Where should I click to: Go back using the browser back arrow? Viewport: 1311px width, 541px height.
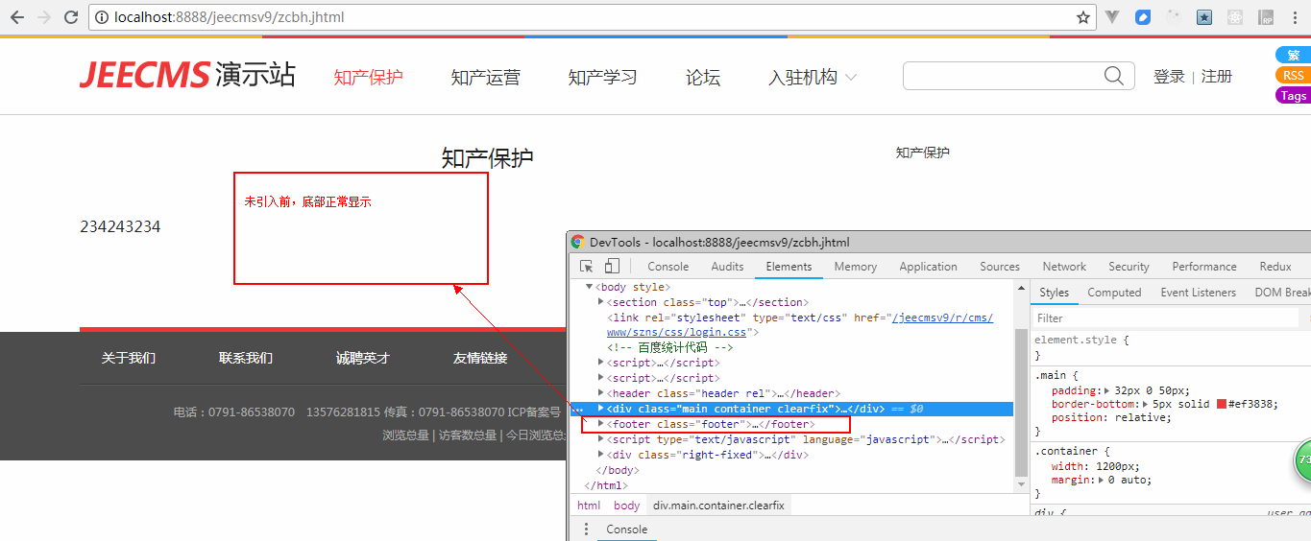point(17,17)
